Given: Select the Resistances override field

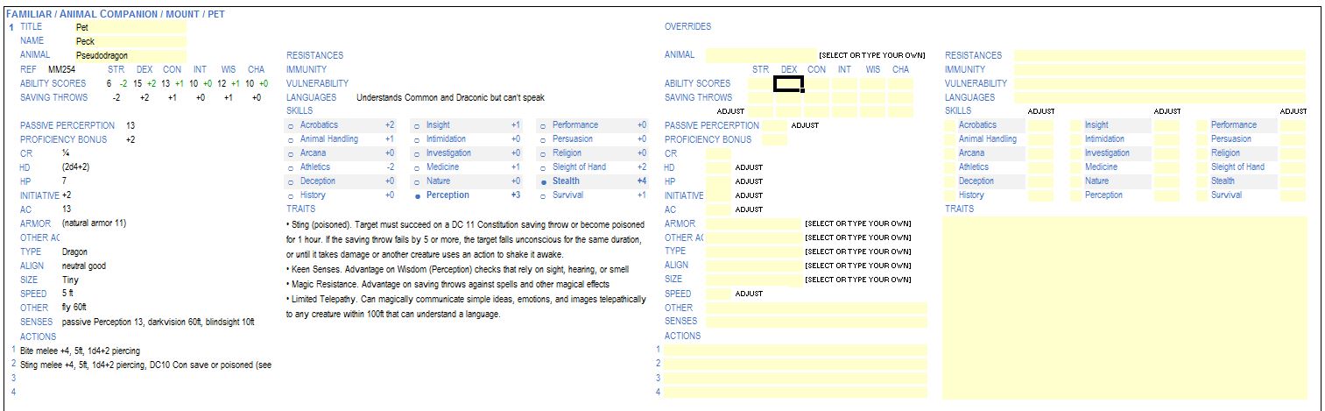Looking at the screenshot, I should (1159, 55).
